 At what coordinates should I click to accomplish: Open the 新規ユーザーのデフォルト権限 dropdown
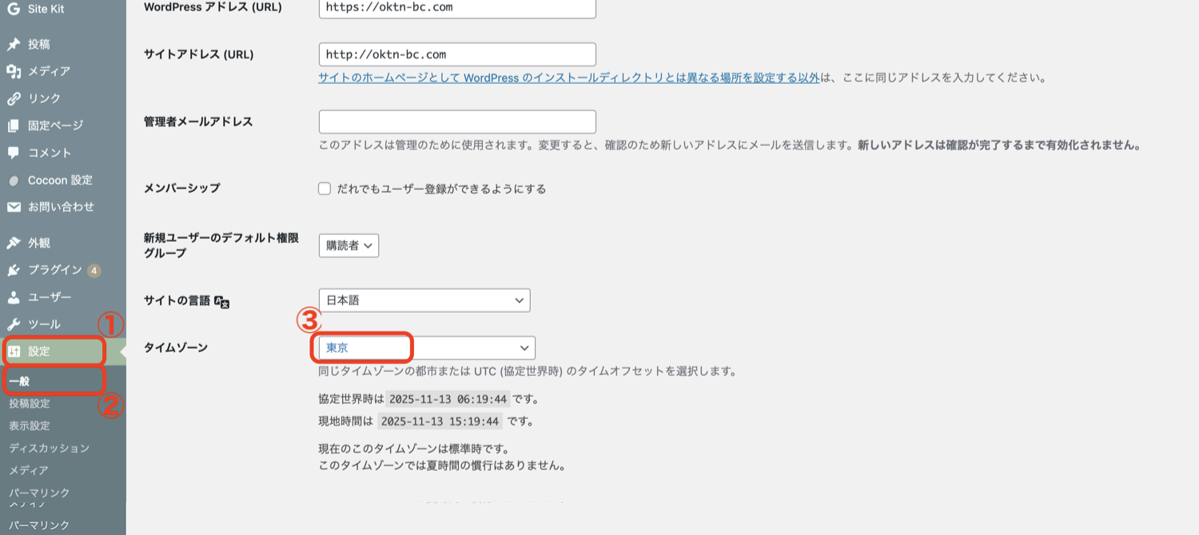tap(349, 246)
